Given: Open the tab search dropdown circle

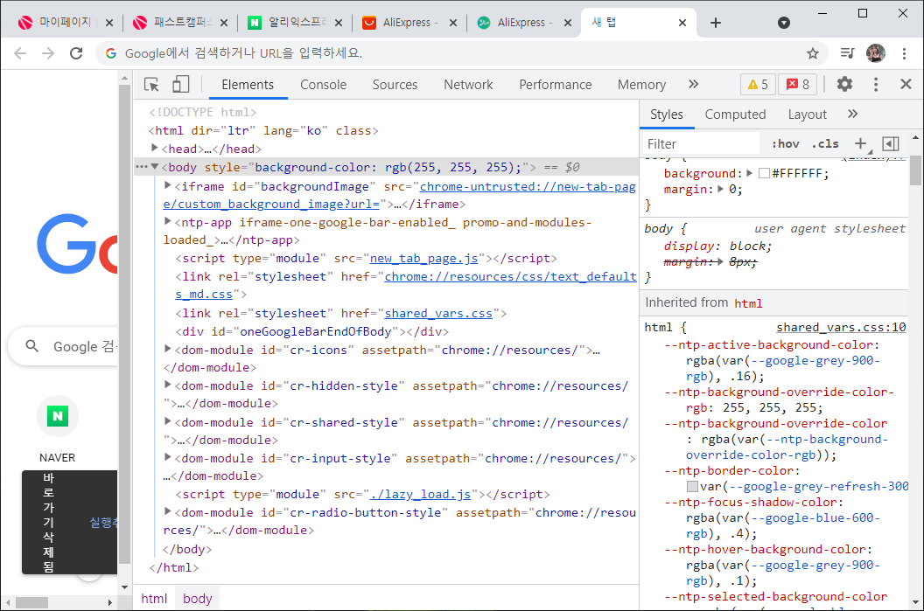Looking at the screenshot, I should (784, 23).
